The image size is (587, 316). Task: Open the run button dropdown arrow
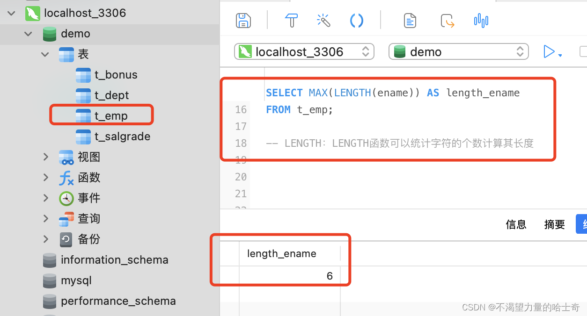(x=560, y=55)
